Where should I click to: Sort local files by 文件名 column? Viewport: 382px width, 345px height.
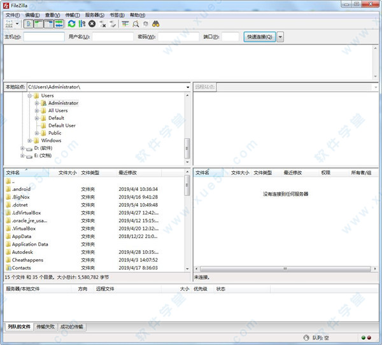(x=27, y=172)
